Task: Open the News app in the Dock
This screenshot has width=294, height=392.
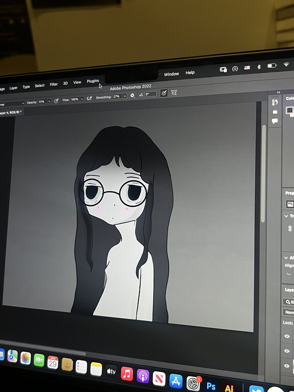Action: (x=159, y=378)
